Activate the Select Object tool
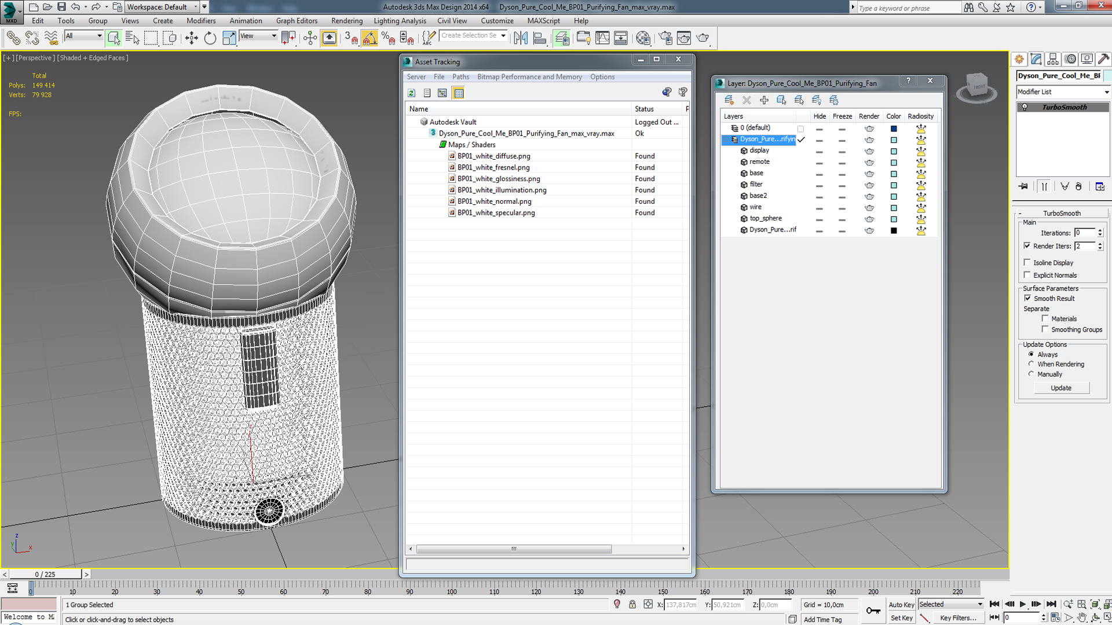The width and height of the screenshot is (1112, 625). click(114, 38)
